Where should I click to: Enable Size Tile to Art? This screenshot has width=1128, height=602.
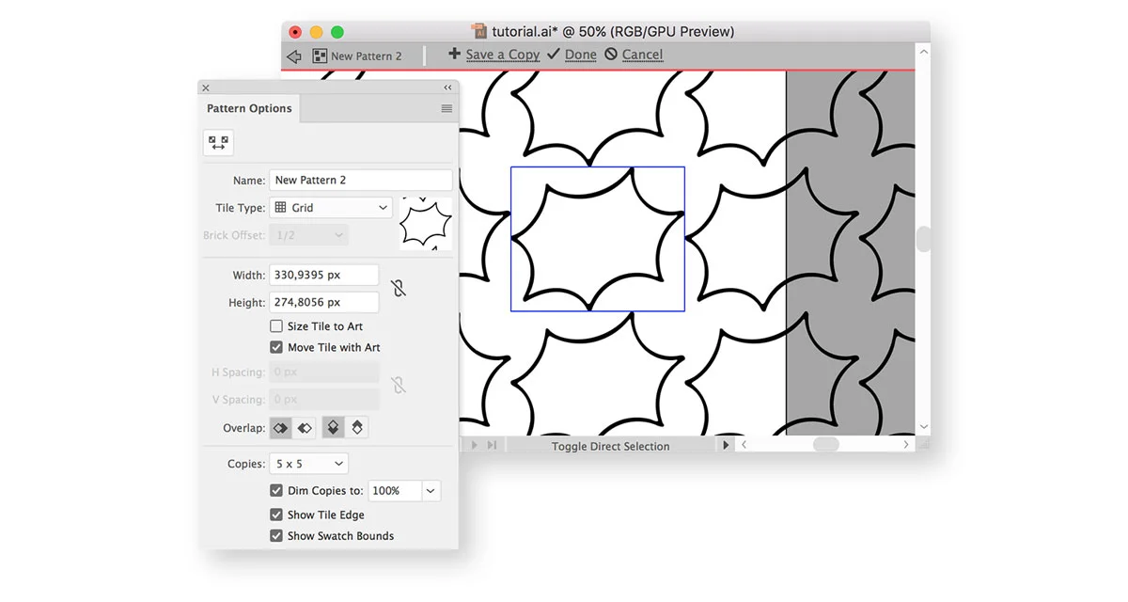click(x=276, y=325)
